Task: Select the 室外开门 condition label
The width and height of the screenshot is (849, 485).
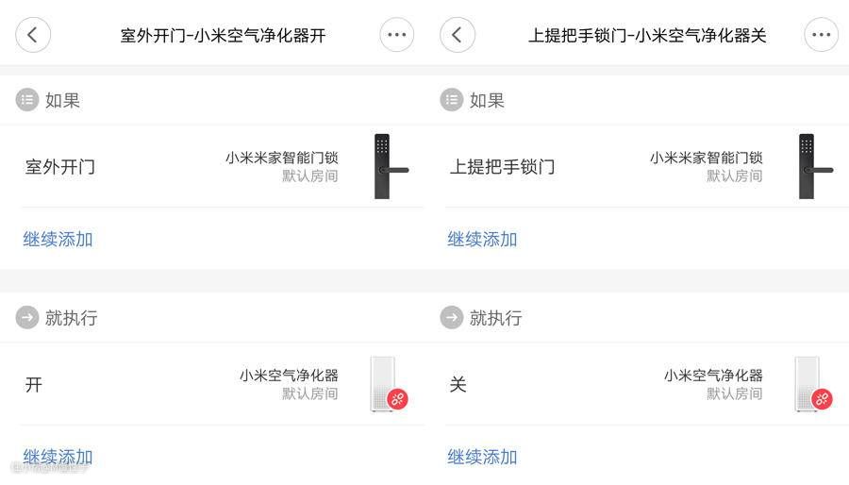Action: tap(60, 168)
